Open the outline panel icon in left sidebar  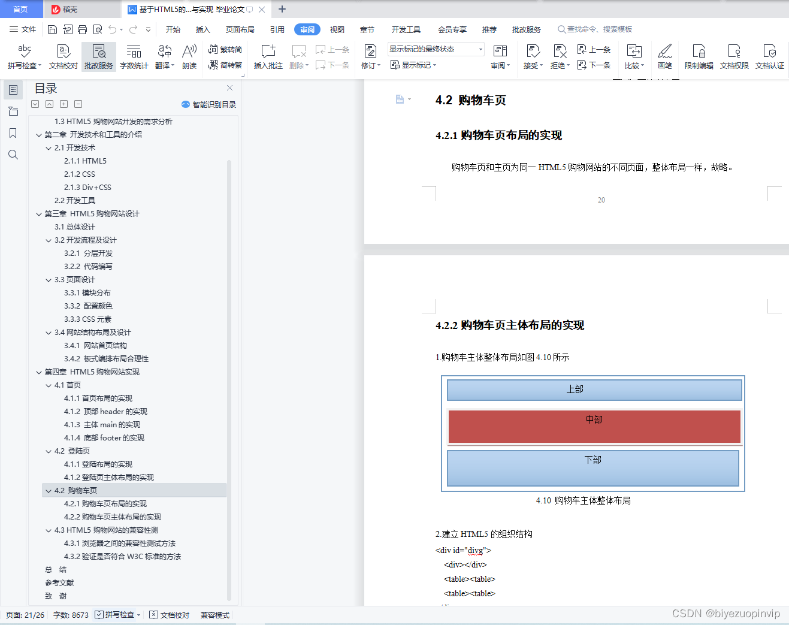[13, 90]
